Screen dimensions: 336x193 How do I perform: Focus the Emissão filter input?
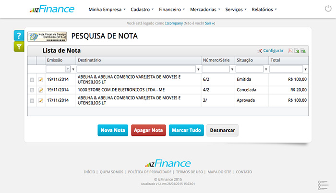pyautogui.click(x=56, y=69)
